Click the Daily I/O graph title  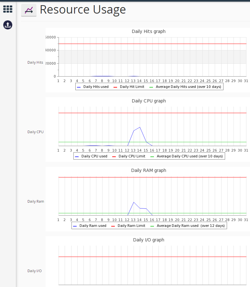(148, 240)
